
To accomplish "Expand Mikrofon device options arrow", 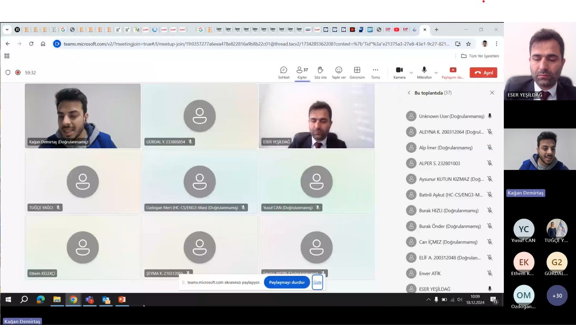I will point(436,73).
